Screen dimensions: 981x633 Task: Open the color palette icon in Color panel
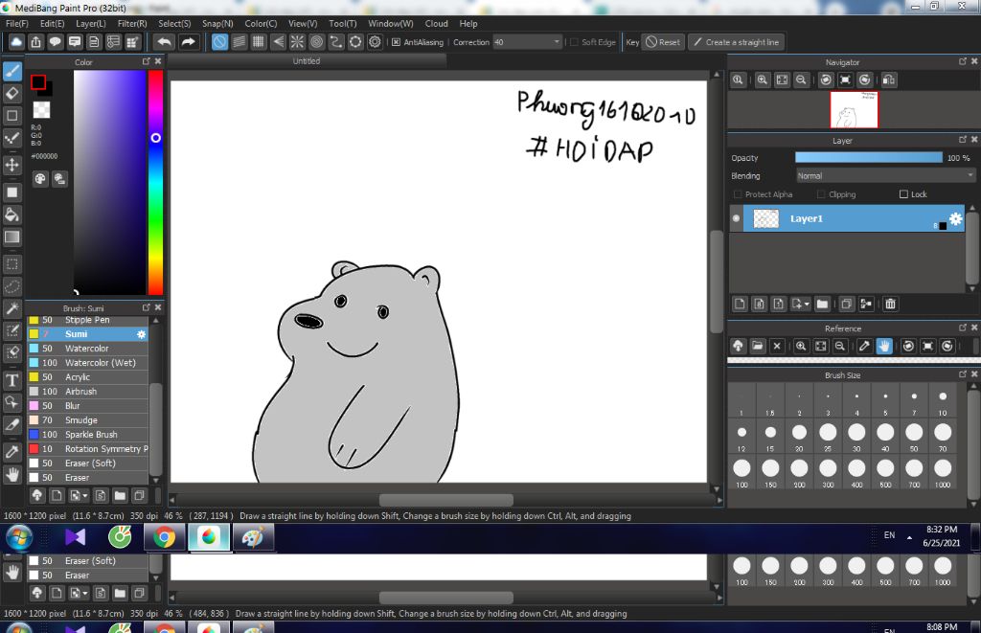coord(40,179)
